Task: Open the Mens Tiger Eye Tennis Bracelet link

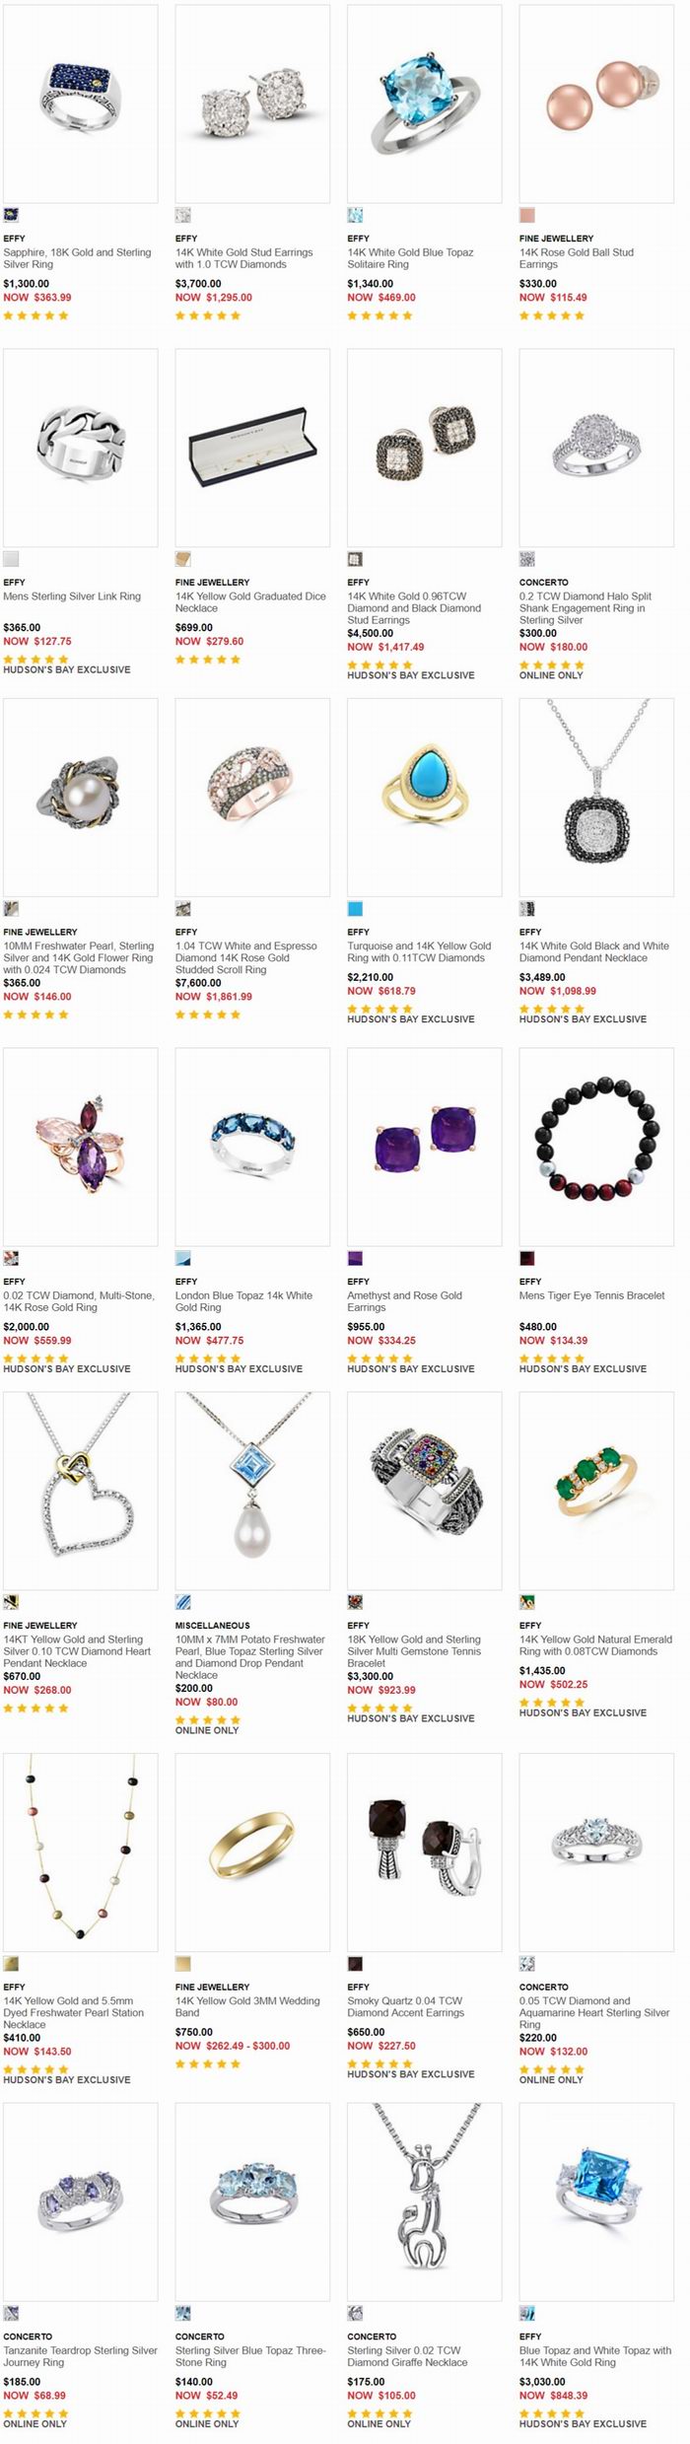Action: [591, 1295]
